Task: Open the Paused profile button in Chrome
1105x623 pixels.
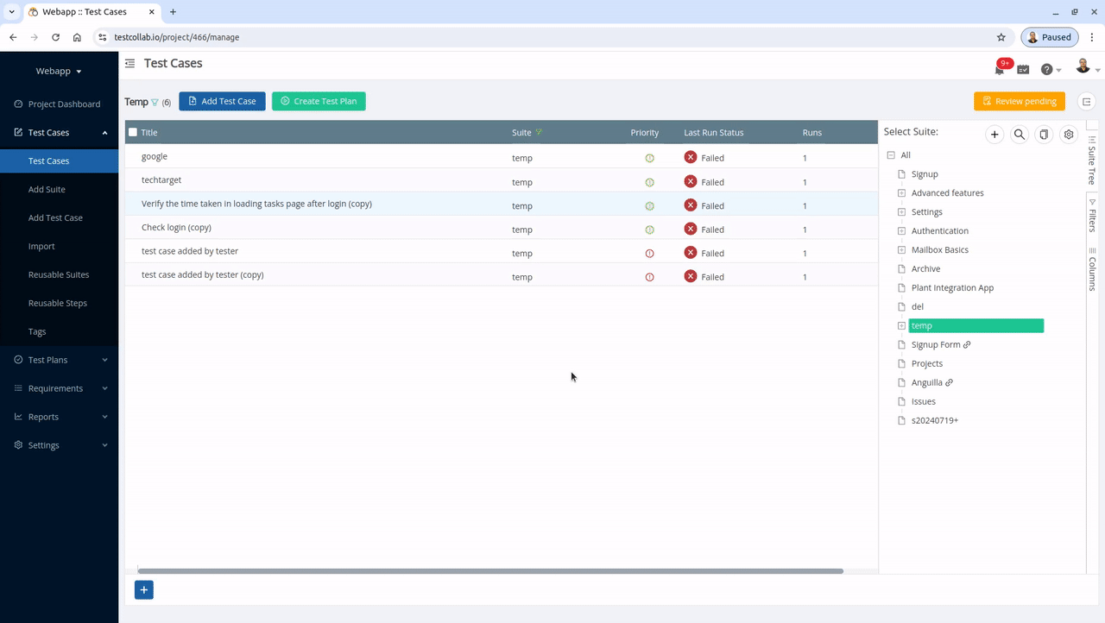Action: (x=1049, y=37)
